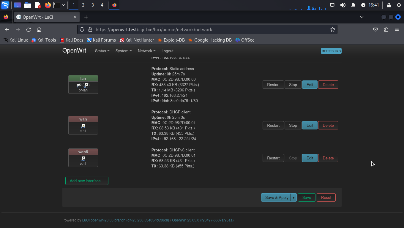Edit the lan interface
Viewport: 404px width, 228px height.
pos(310,85)
